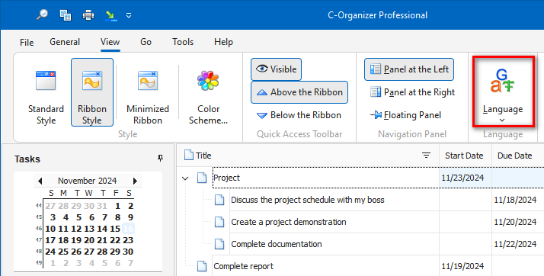Choose Standard Style interface

click(46, 92)
